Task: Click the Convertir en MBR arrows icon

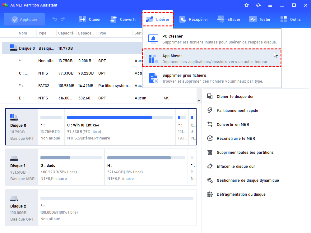Action: coord(210,125)
